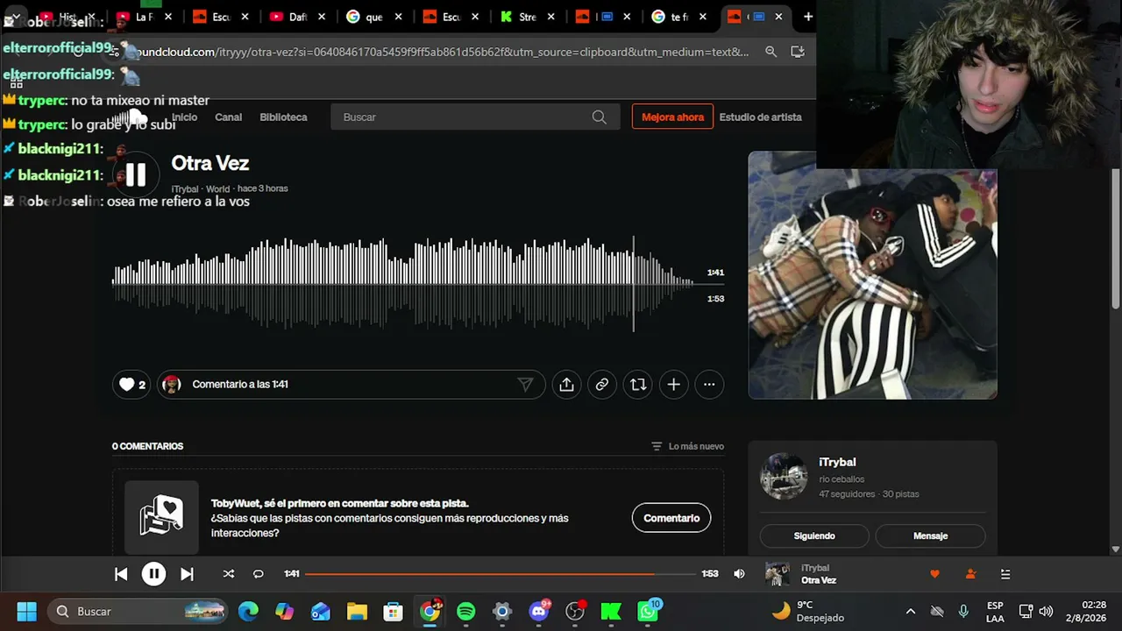Screen dimensions: 1122x631
Task: Click the iTrybal avatar in the artist card
Action: point(783,476)
